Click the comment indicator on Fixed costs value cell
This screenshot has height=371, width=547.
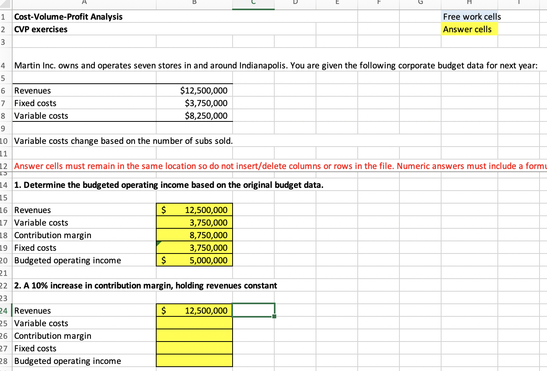pyautogui.click(x=159, y=243)
